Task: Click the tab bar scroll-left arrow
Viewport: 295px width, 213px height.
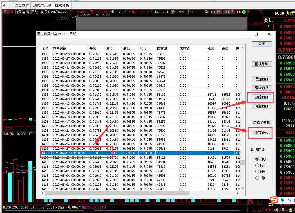Action: click(x=4, y=5)
